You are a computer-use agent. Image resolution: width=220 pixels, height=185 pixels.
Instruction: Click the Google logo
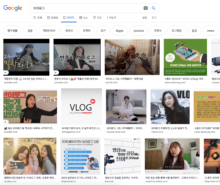tap(13, 8)
